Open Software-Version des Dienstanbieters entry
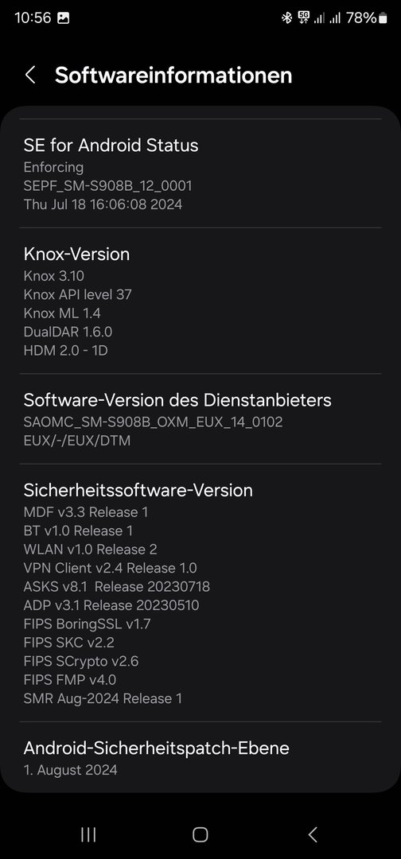Viewport: 401px width, 859px height. click(200, 419)
